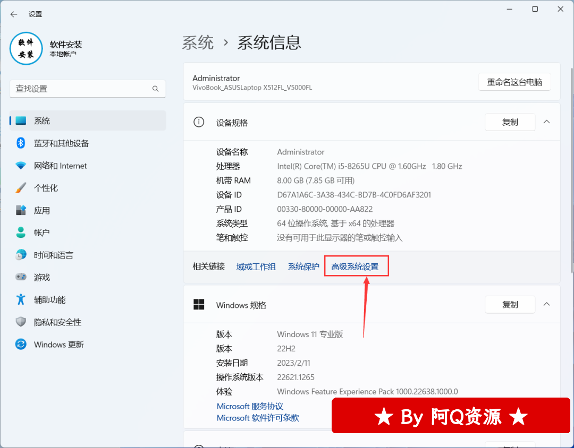Viewport: 574px width, 448px height.
Task: Maximize the 设置 window
Action: (535, 9)
